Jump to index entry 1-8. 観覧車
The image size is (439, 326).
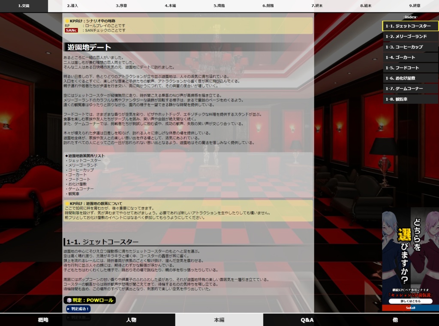click(410, 99)
